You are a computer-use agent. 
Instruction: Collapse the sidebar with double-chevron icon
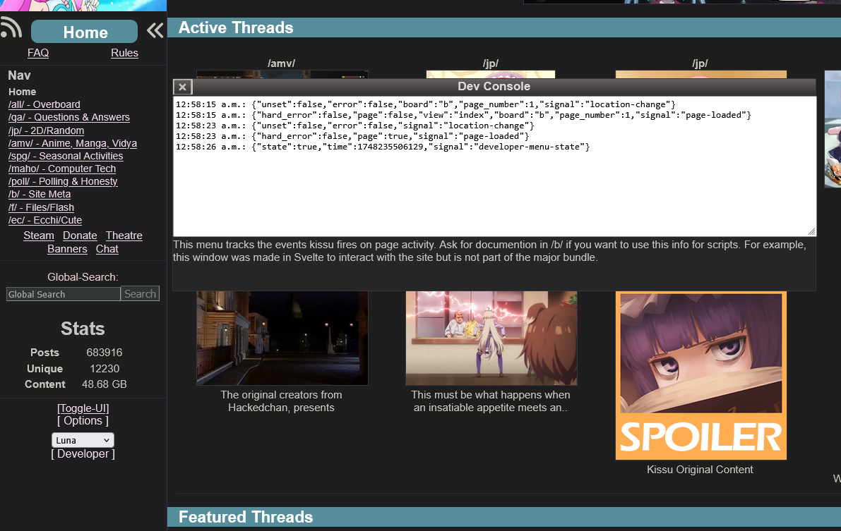click(x=155, y=30)
